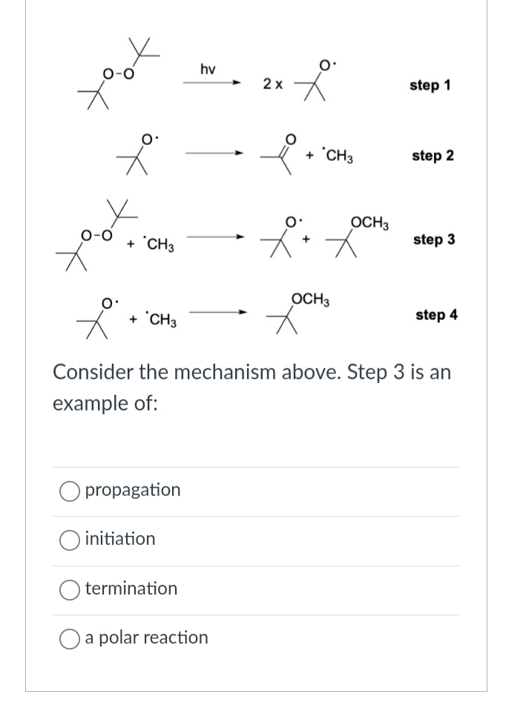Click the termination label text
The height and width of the screenshot is (703, 523).
tap(132, 589)
